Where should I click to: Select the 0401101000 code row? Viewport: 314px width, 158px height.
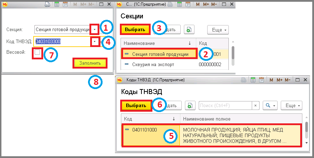151,135
